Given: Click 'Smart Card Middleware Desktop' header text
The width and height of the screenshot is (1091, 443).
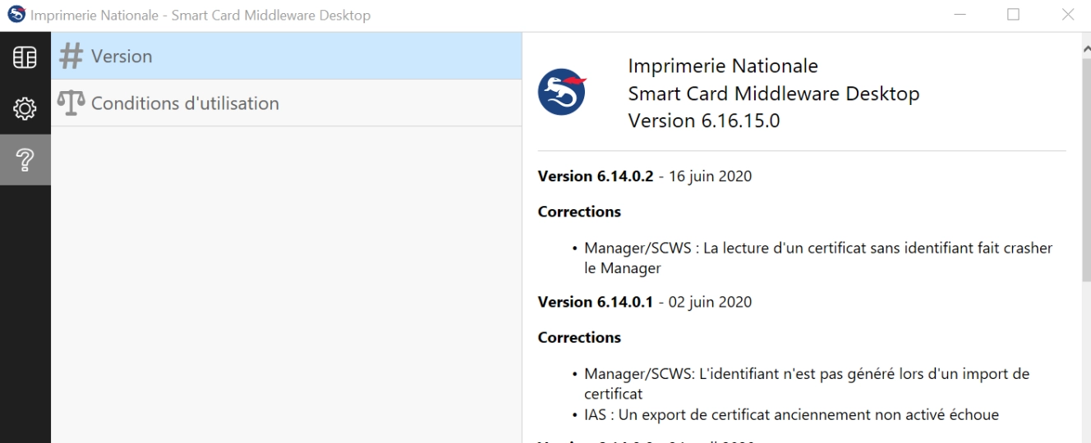Looking at the screenshot, I should pos(774,94).
